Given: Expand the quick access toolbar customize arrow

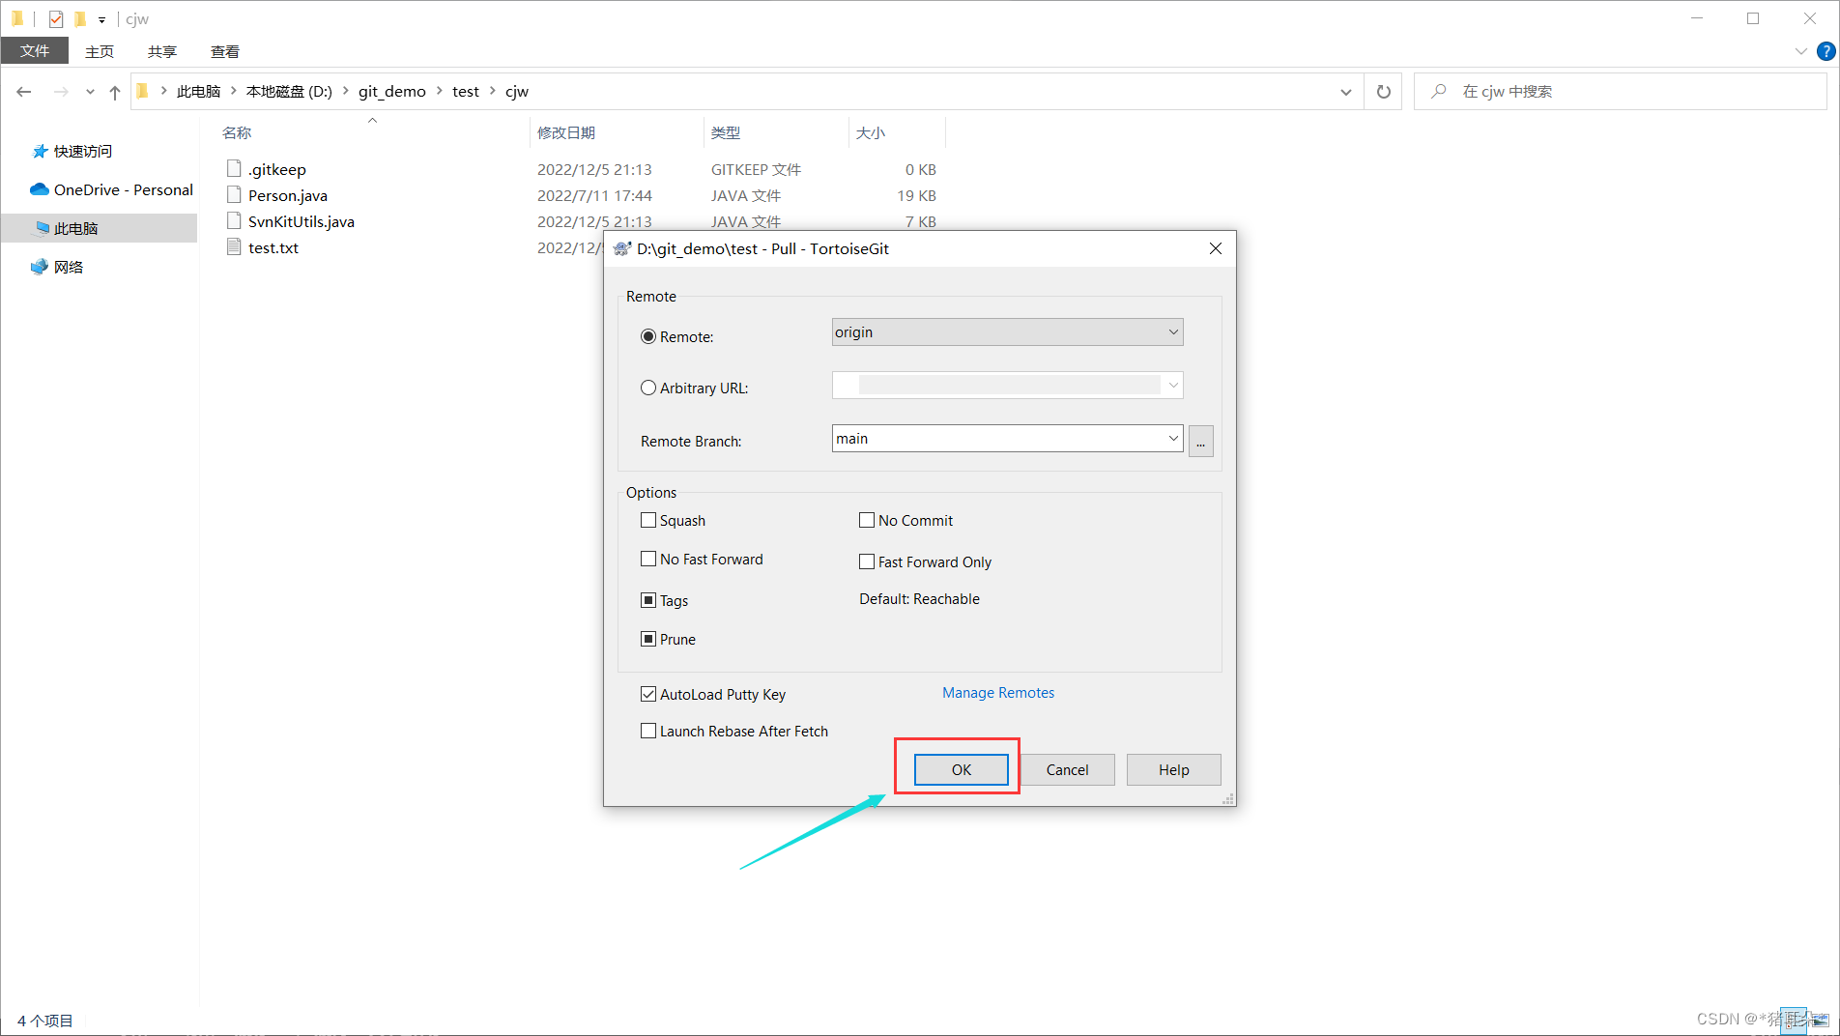Looking at the screenshot, I should (101, 18).
